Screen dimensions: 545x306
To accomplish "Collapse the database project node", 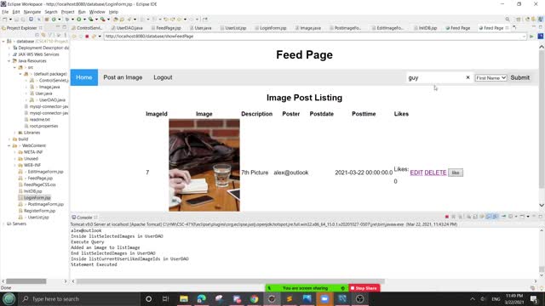I will pos(3,42).
